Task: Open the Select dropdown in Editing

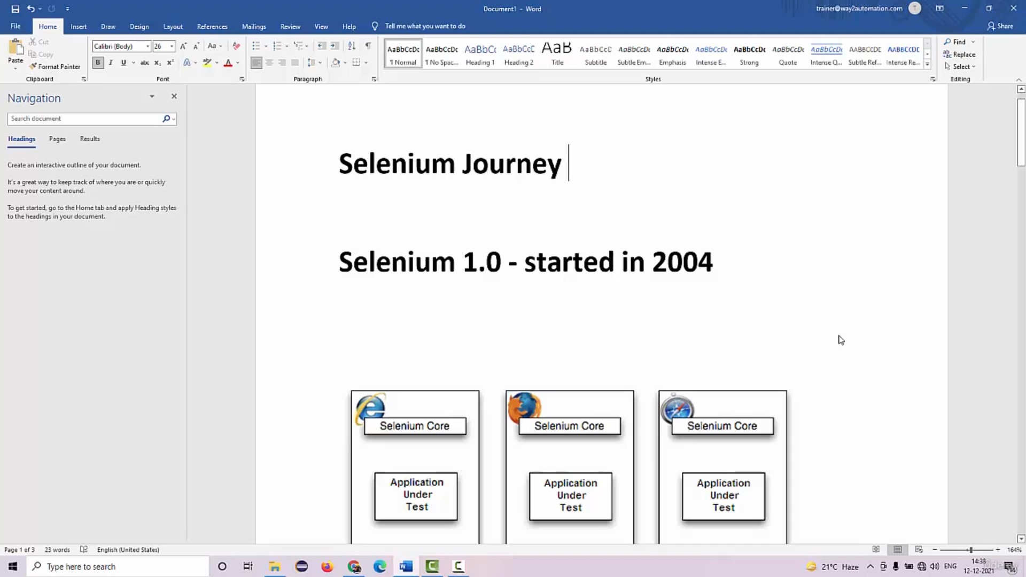Action: pyautogui.click(x=960, y=66)
